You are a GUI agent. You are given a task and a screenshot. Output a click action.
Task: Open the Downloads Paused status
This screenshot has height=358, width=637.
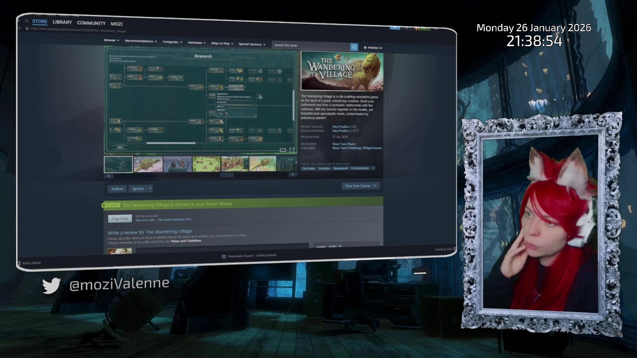pyautogui.click(x=249, y=256)
